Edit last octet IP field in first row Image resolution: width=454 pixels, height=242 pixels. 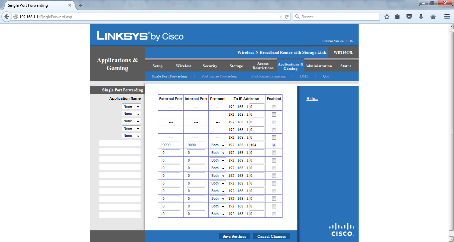257,107
